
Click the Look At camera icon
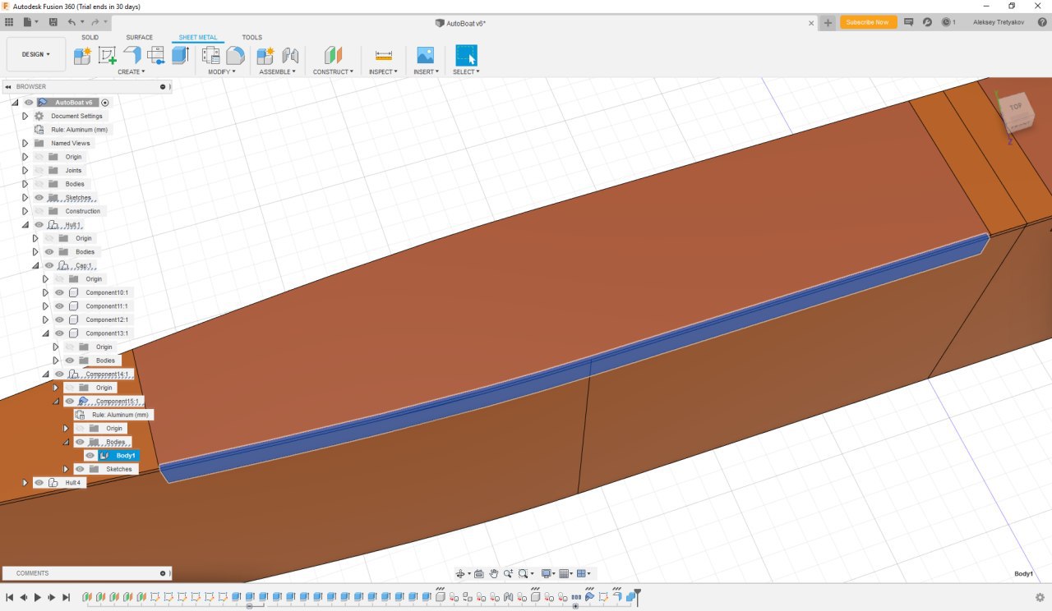(x=478, y=573)
